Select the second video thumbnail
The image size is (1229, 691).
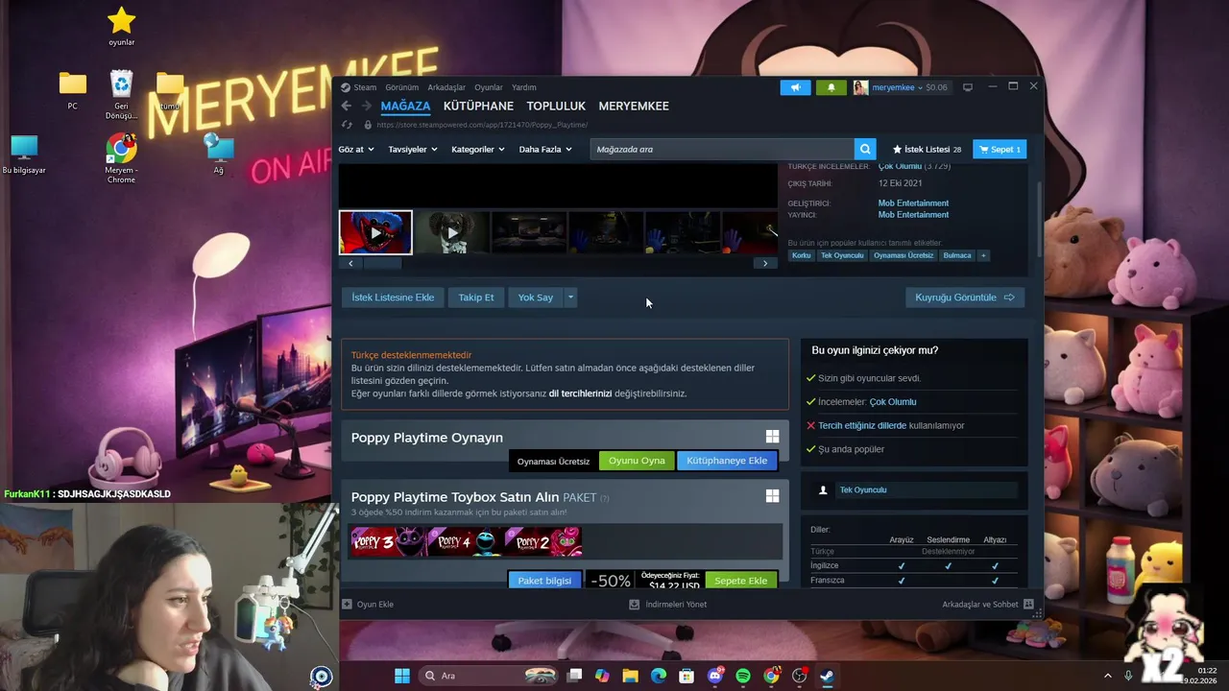(451, 232)
